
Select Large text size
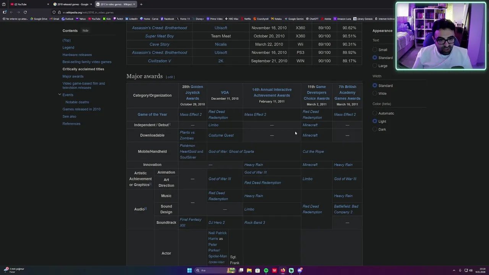[375, 66]
